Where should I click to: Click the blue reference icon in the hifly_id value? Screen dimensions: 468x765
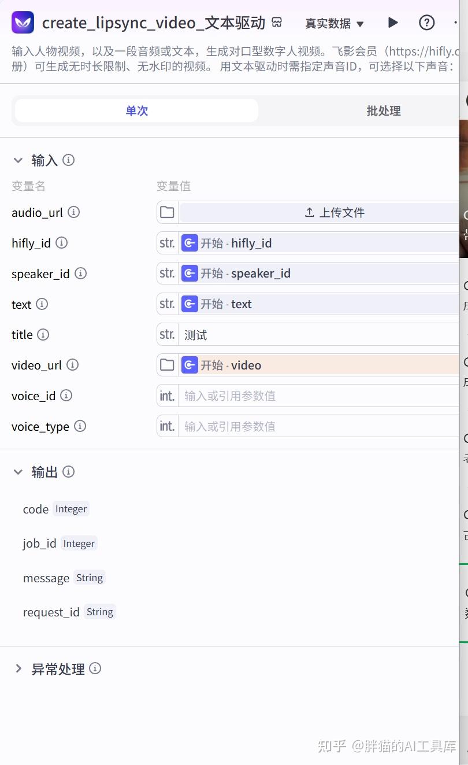190,243
